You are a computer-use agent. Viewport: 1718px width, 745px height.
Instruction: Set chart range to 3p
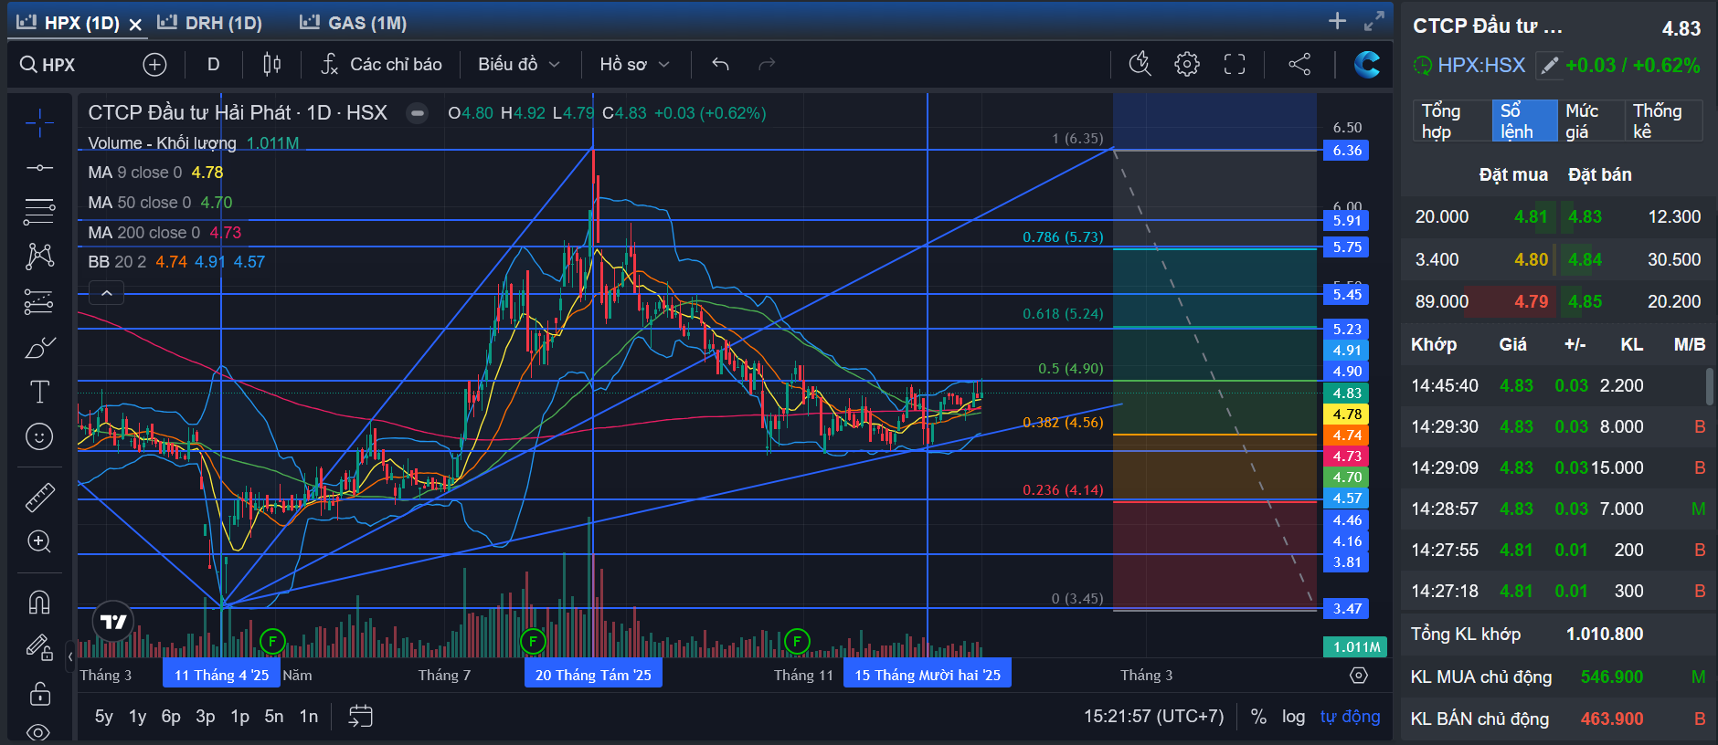coord(206,717)
